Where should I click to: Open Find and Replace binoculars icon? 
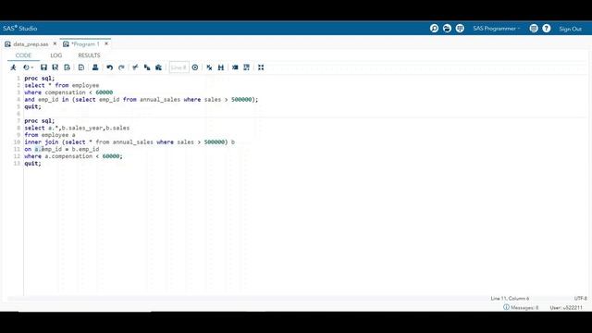point(221,68)
